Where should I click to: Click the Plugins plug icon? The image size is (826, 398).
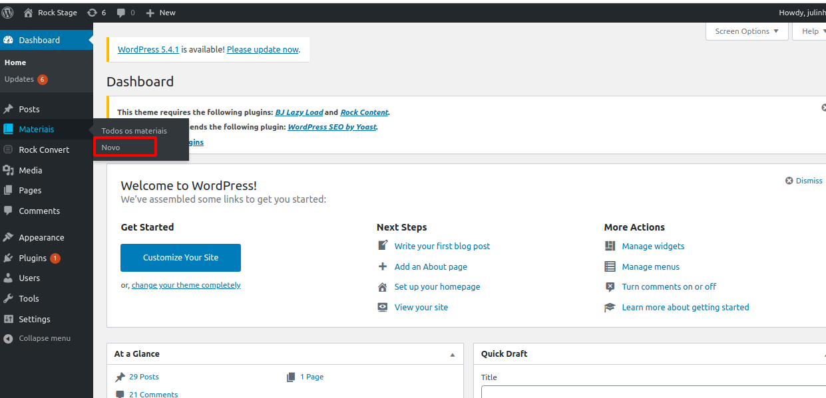[x=9, y=258]
